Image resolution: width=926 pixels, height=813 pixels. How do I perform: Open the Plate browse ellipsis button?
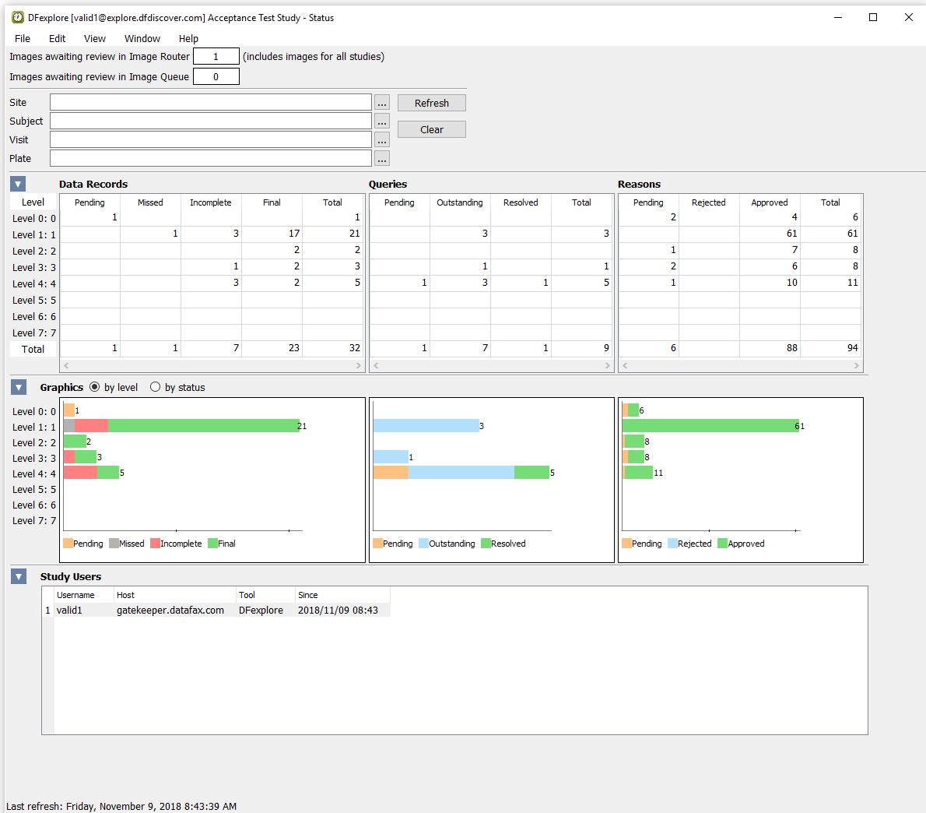pyautogui.click(x=381, y=159)
